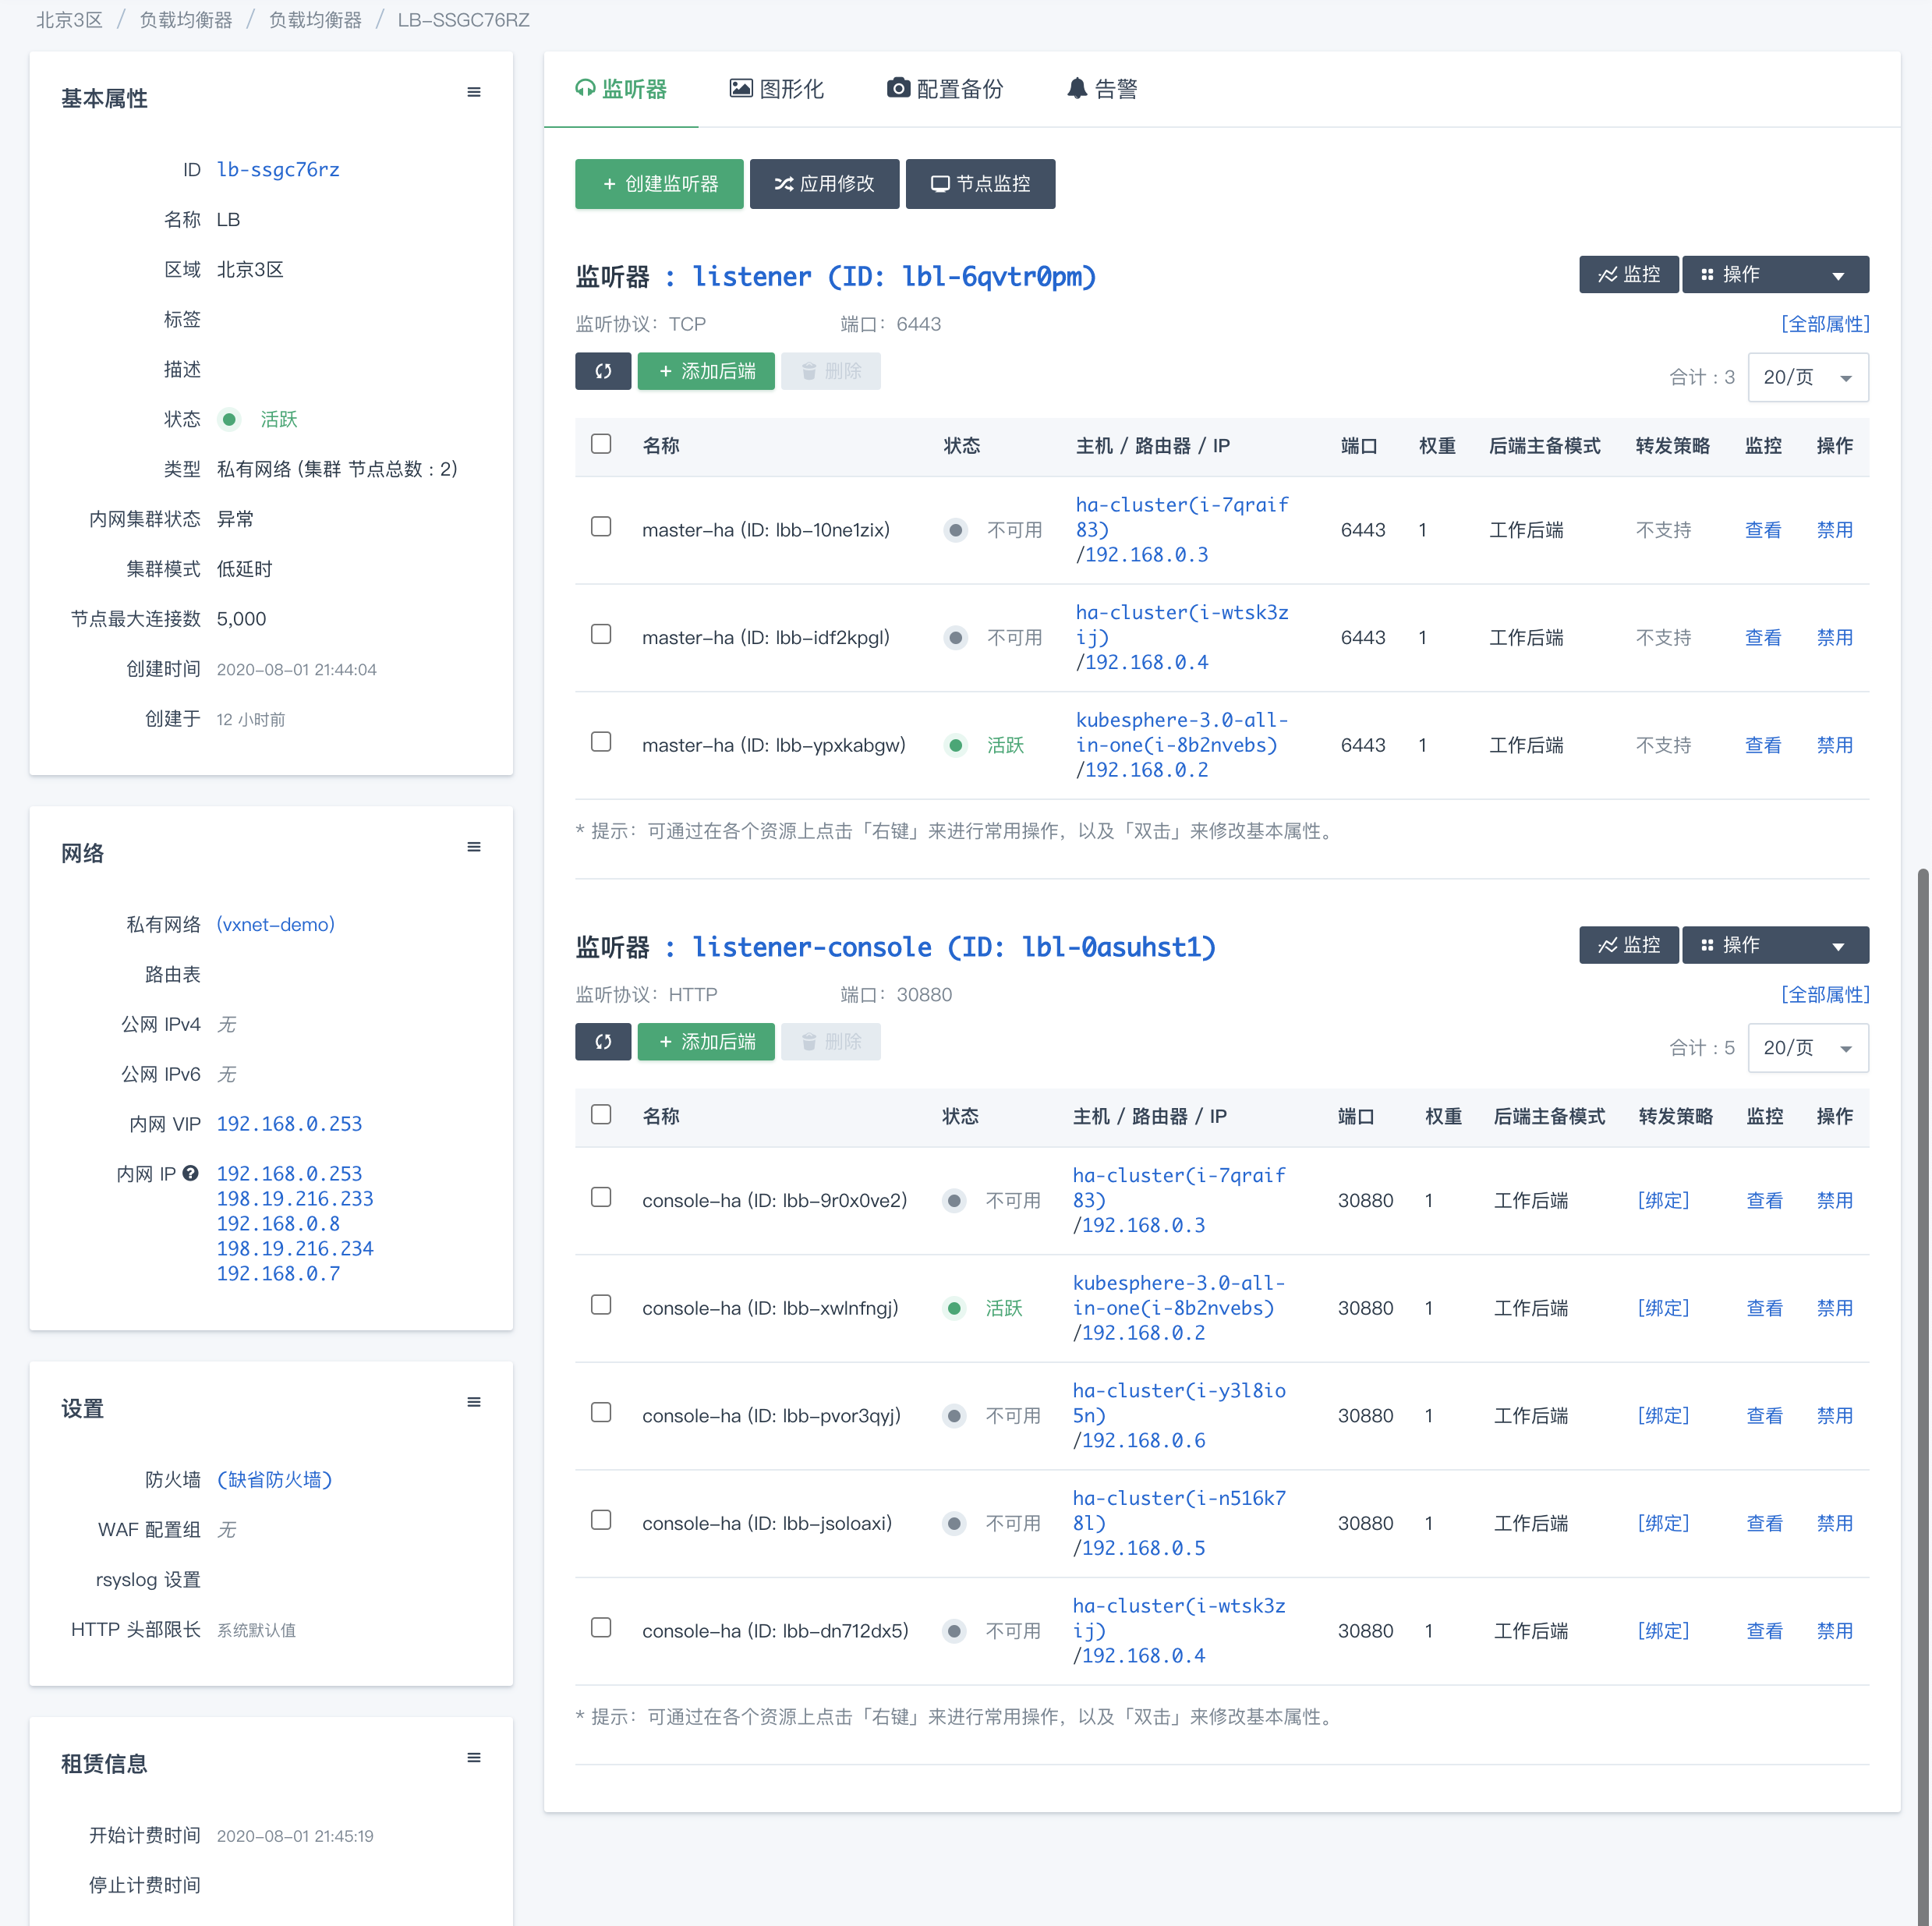Click 删除 trash button under listener-console
Screen dimensions: 1932x1926
(x=831, y=1042)
